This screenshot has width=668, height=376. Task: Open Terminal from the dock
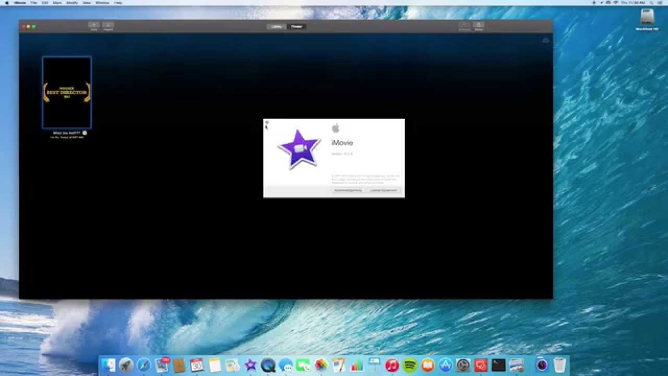click(498, 365)
